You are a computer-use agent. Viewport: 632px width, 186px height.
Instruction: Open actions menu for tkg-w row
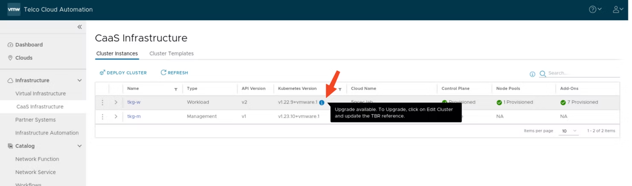point(102,102)
